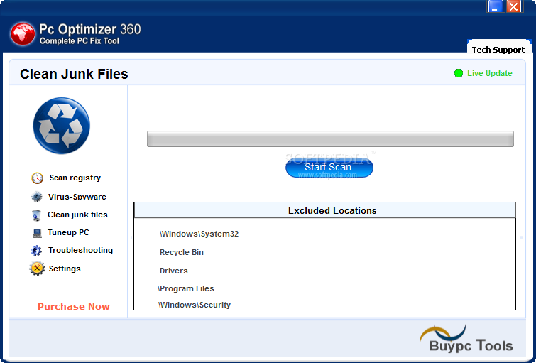Open Troubleshooting from the sidebar

tap(80, 250)
